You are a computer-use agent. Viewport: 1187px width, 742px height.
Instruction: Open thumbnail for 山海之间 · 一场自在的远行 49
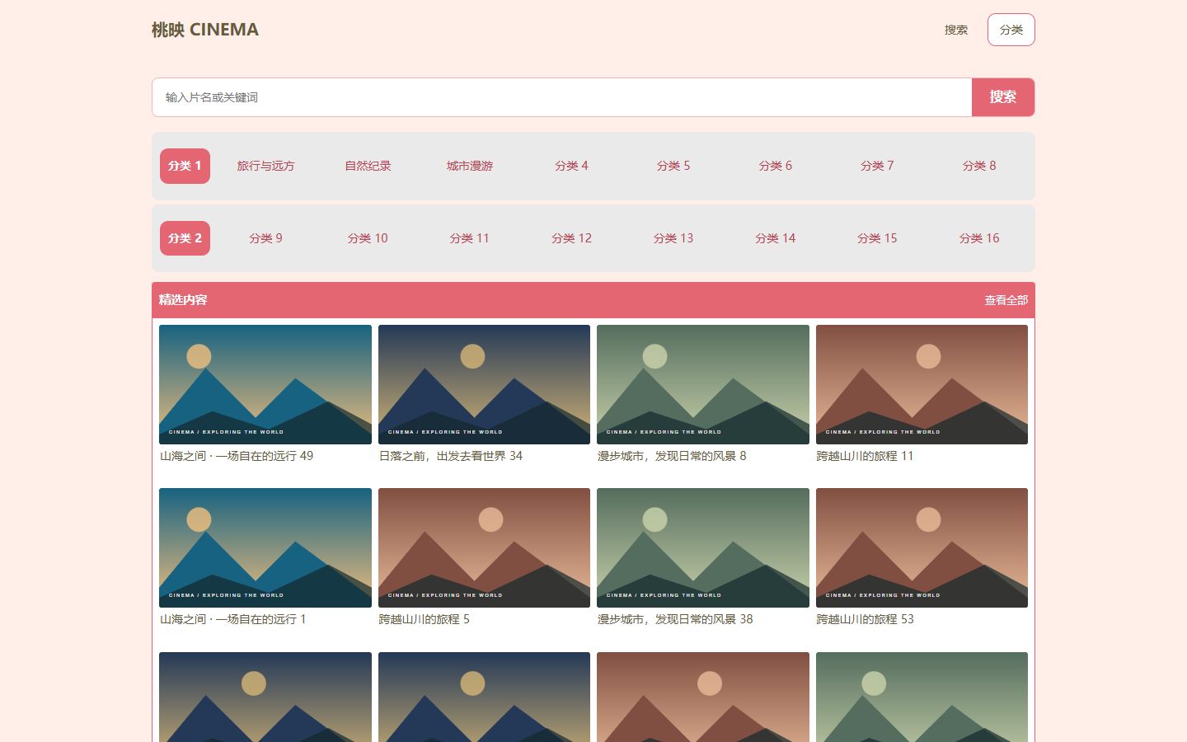[x=265, y=384]
